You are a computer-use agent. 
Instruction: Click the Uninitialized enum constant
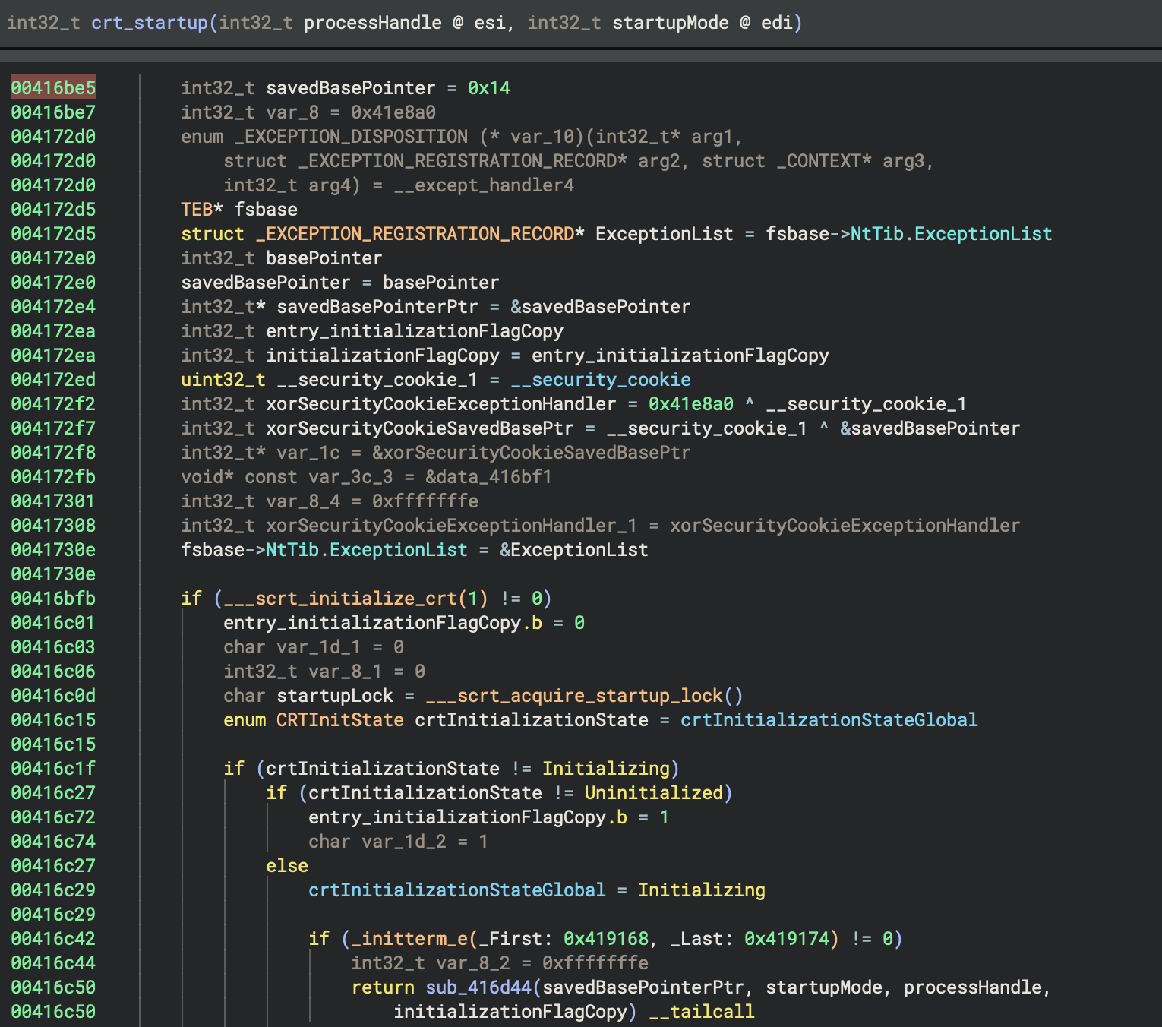click(653, 793)
